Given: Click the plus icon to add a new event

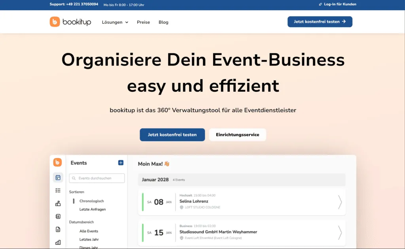Looking at the screenshot, I should coord(121,162).
